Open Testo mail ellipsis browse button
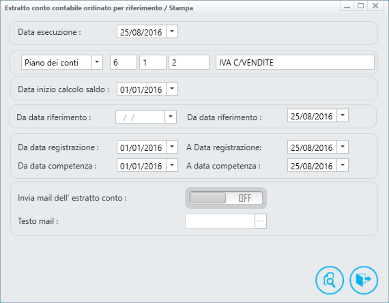Image resolution: width=389 pixels, height=303 pixels. (261, 221)
